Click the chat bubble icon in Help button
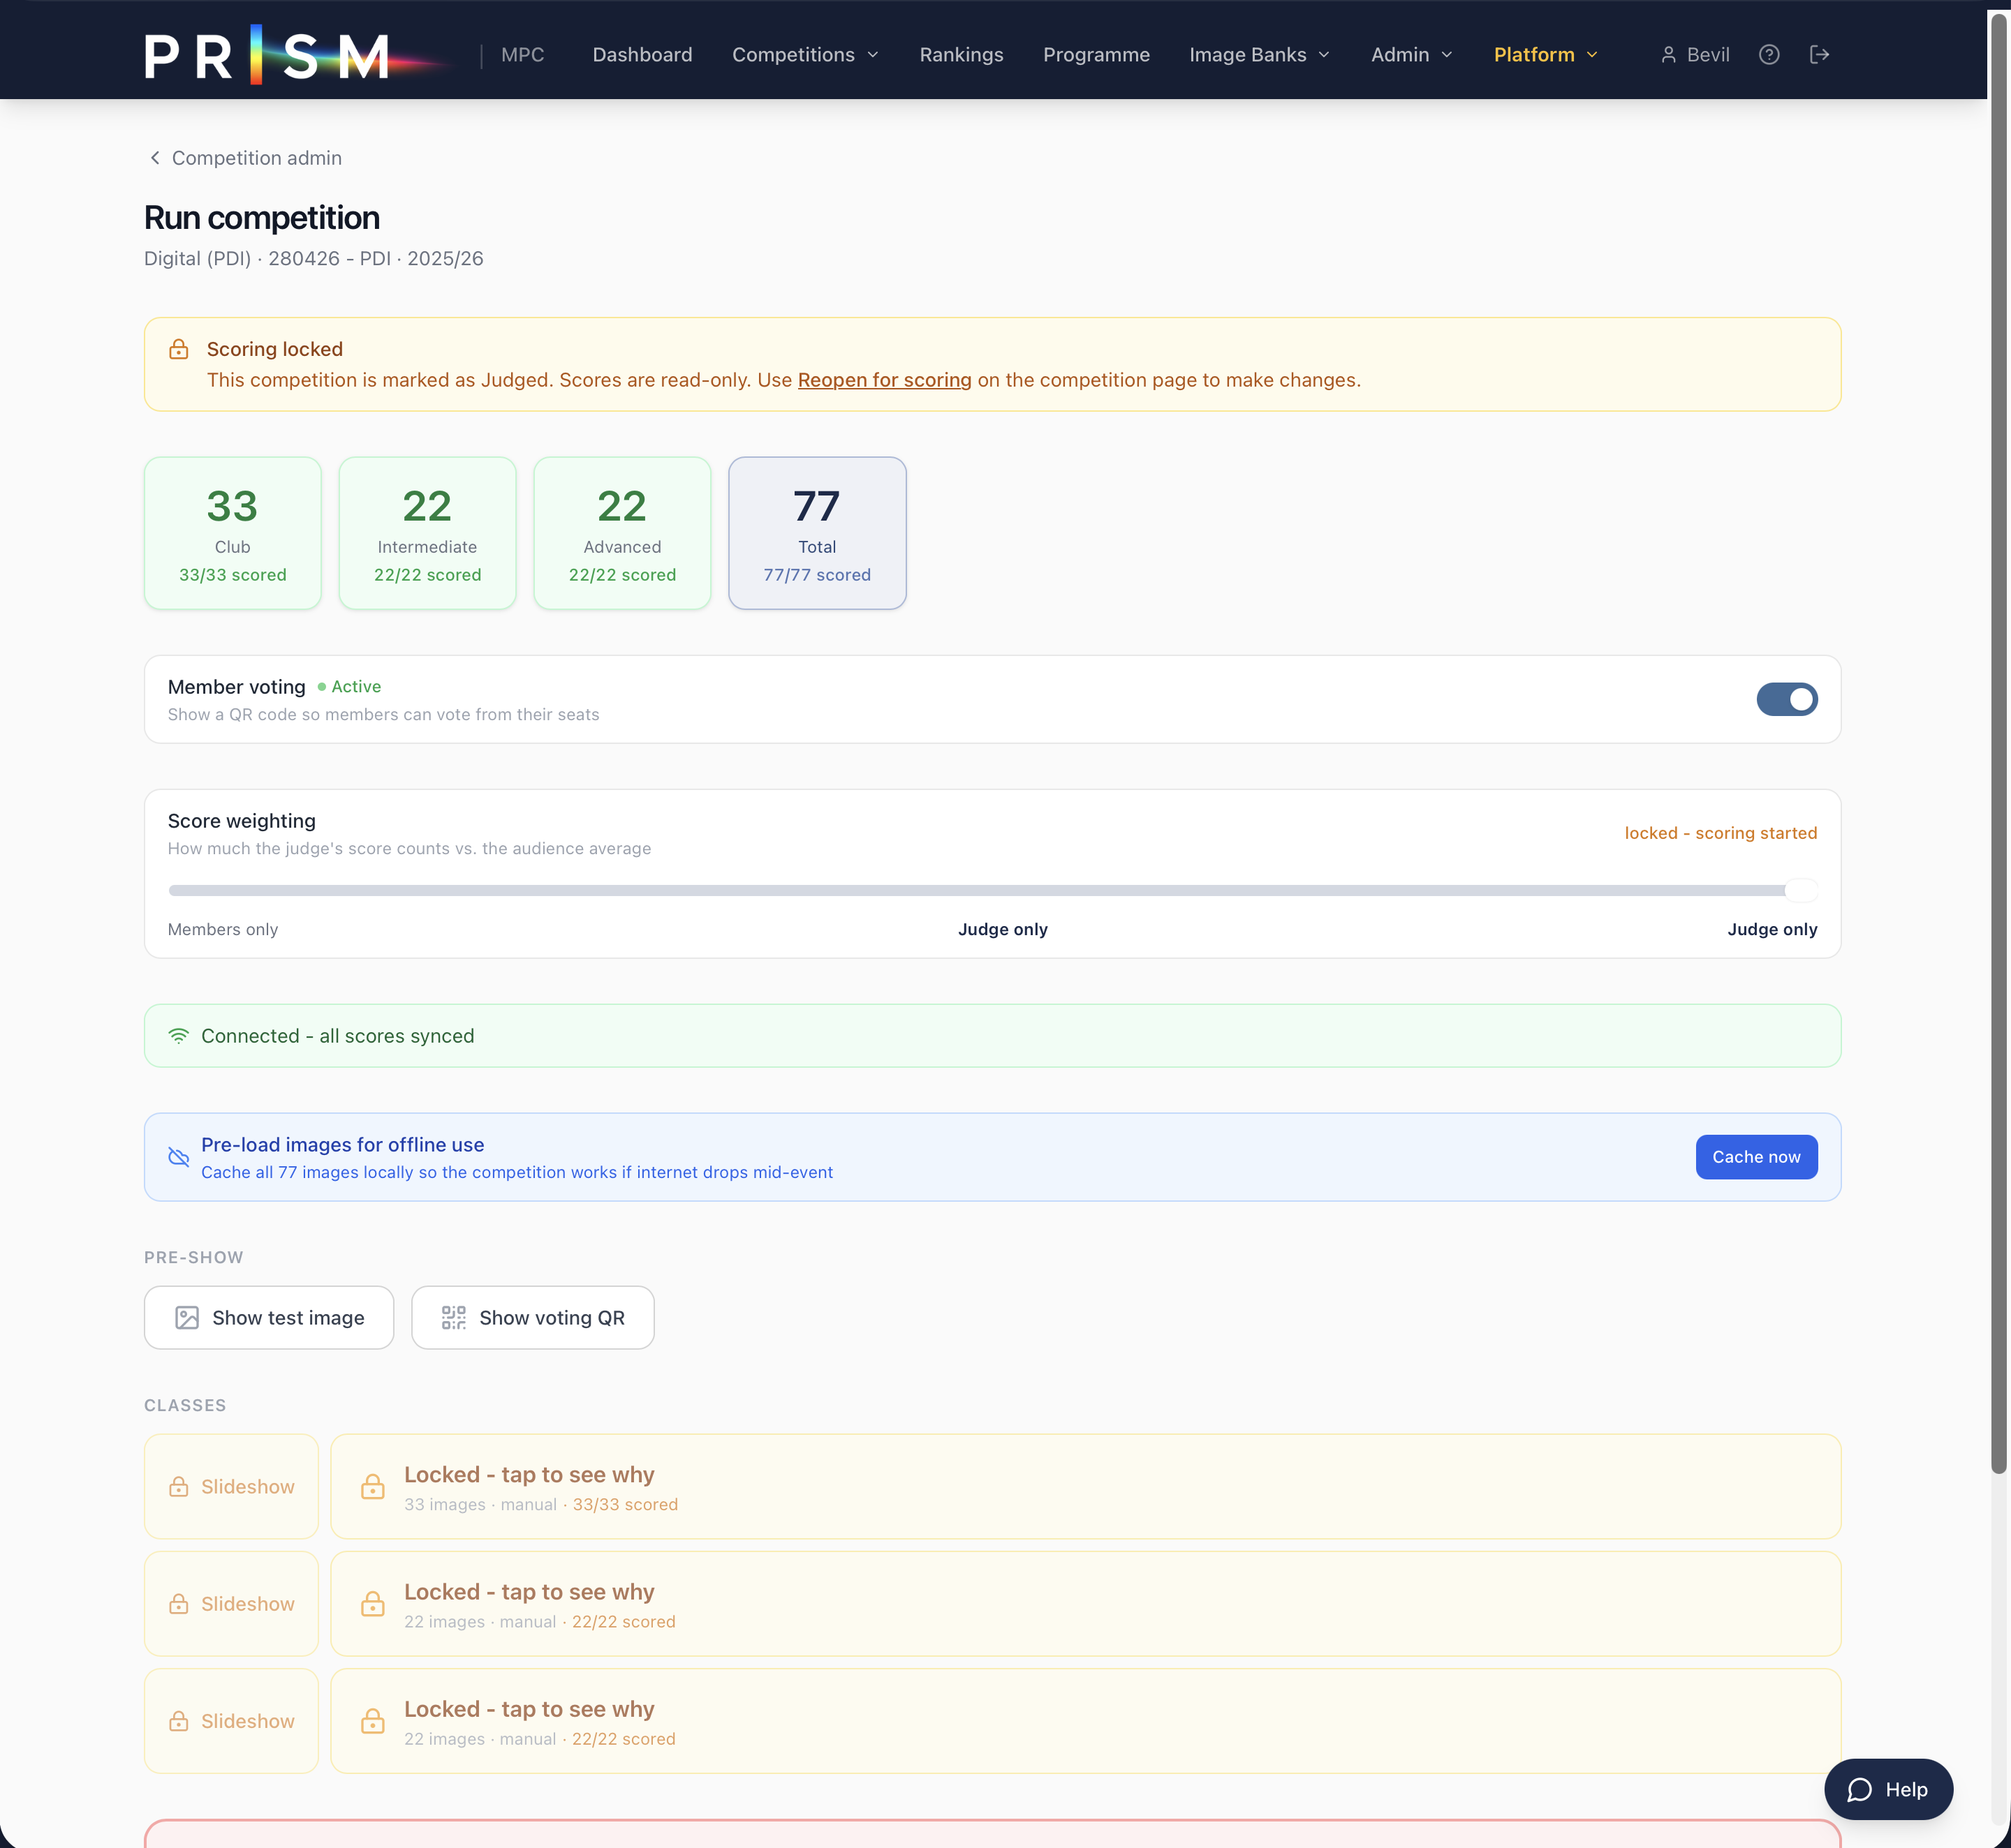This screenshot has width=2011, height=1848. pos(1859,1790)
